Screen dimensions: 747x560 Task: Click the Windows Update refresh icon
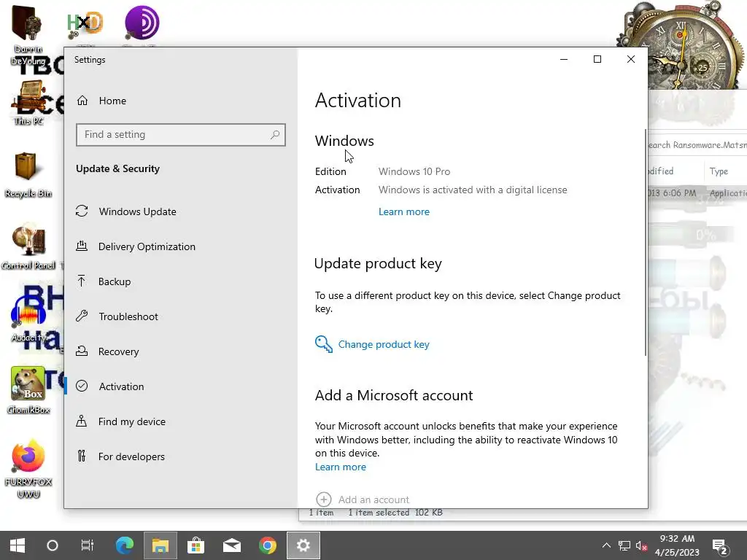(x=82, y=211)
